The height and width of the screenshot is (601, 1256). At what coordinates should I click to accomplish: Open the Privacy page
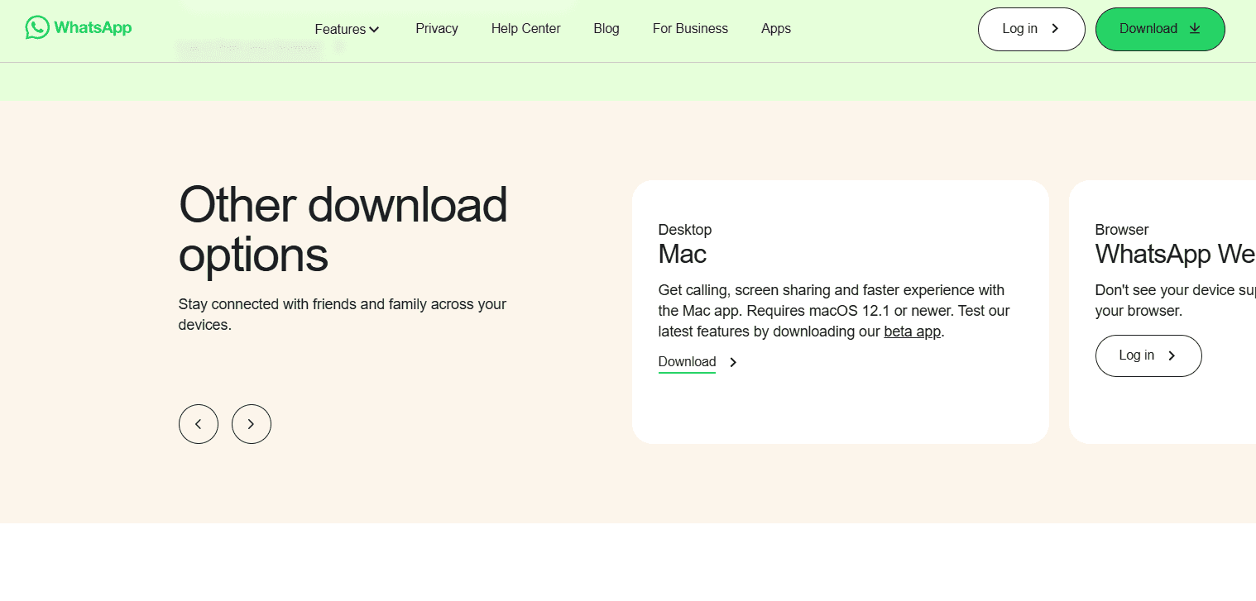click(x=437, y=28)
